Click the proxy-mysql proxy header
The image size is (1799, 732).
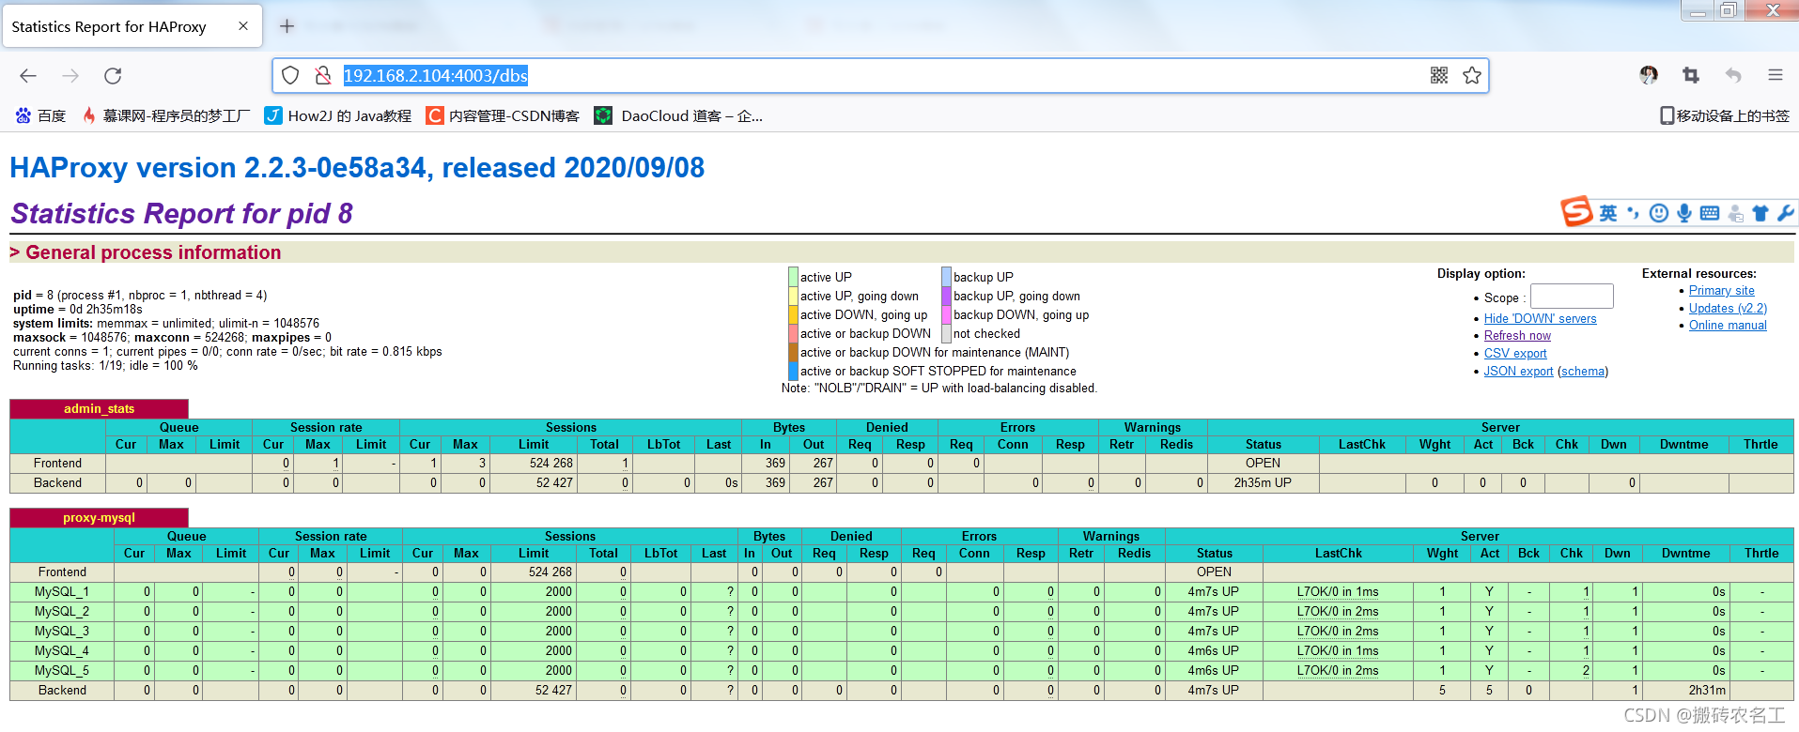[x=99, y=517]
